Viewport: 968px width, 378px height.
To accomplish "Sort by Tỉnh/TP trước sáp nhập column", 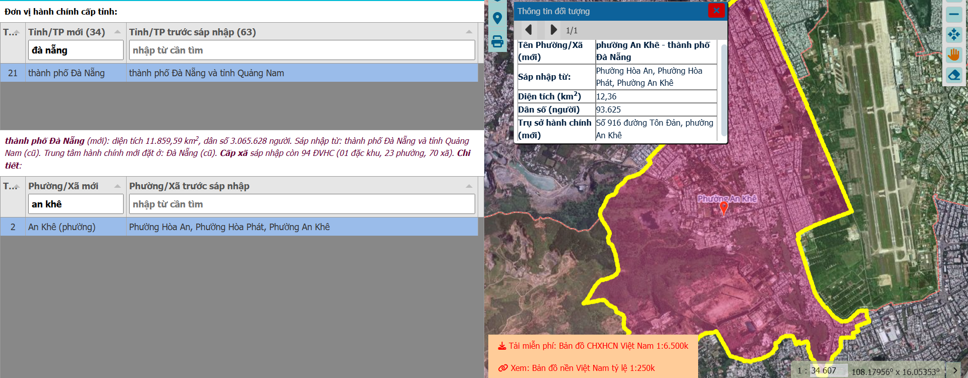I will [469, 32].
